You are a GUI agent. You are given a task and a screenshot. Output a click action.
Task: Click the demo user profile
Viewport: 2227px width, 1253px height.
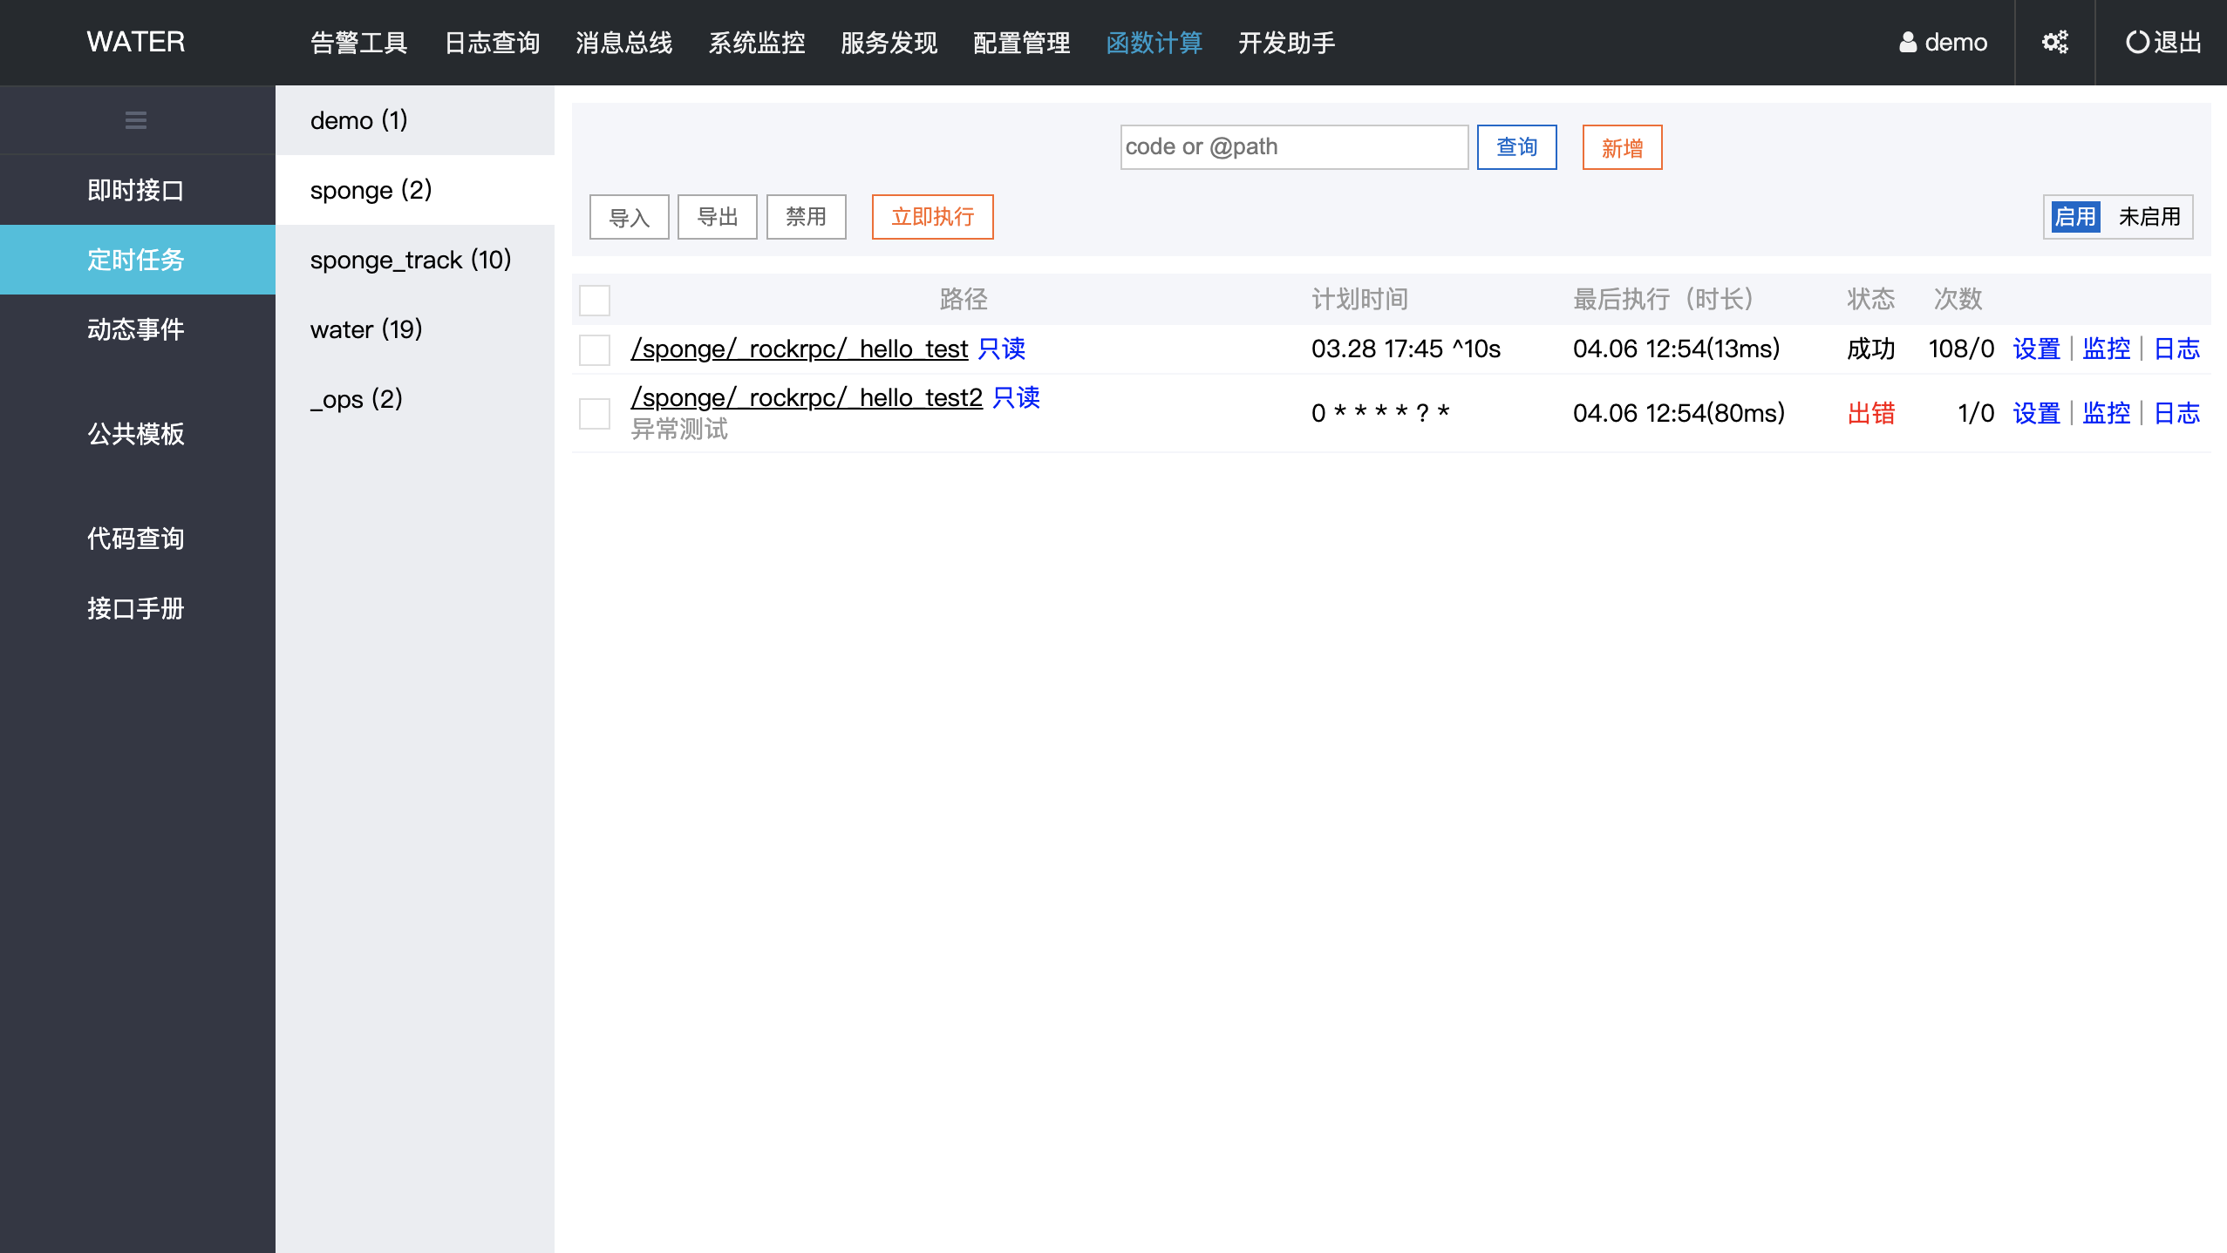click(x=1943, y=42)
